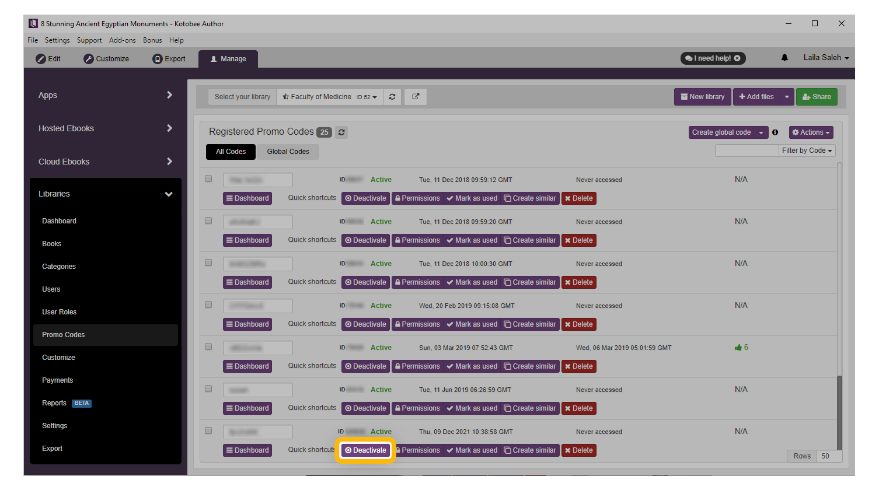The image size is (879, 490).
Task: Check the box for the 09:59:12 GMT code
Action: coord(208,178)
